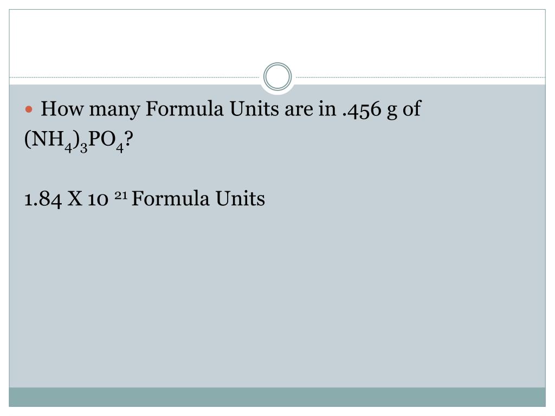Select the word "How" in the question
The height and width of the screenshot is (416, 555).
(62, 108)
